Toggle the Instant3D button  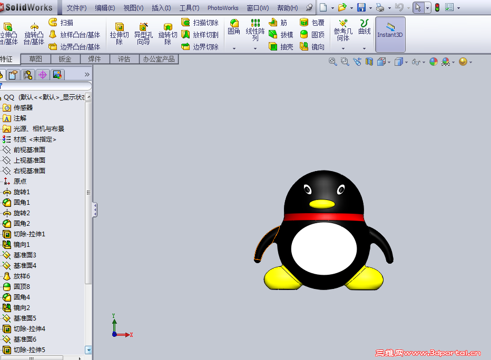coord(390,34)
